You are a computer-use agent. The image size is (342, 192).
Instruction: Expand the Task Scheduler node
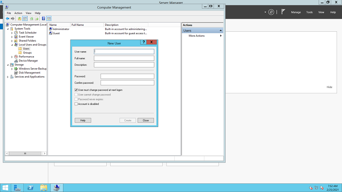click(12, 33)
